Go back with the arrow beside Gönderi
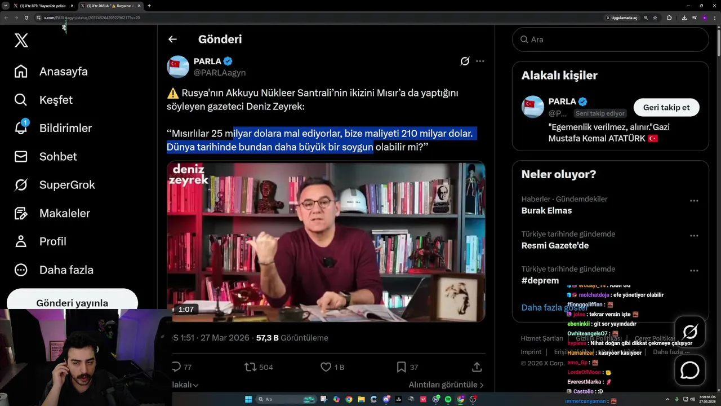This screenshot has width=721, height=406. [x=172, y=39]
